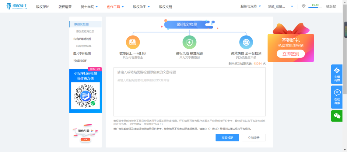
Task: Click the orange 敏感词汇 book icon
Action: pyautogui.click(x=133, y=42)
